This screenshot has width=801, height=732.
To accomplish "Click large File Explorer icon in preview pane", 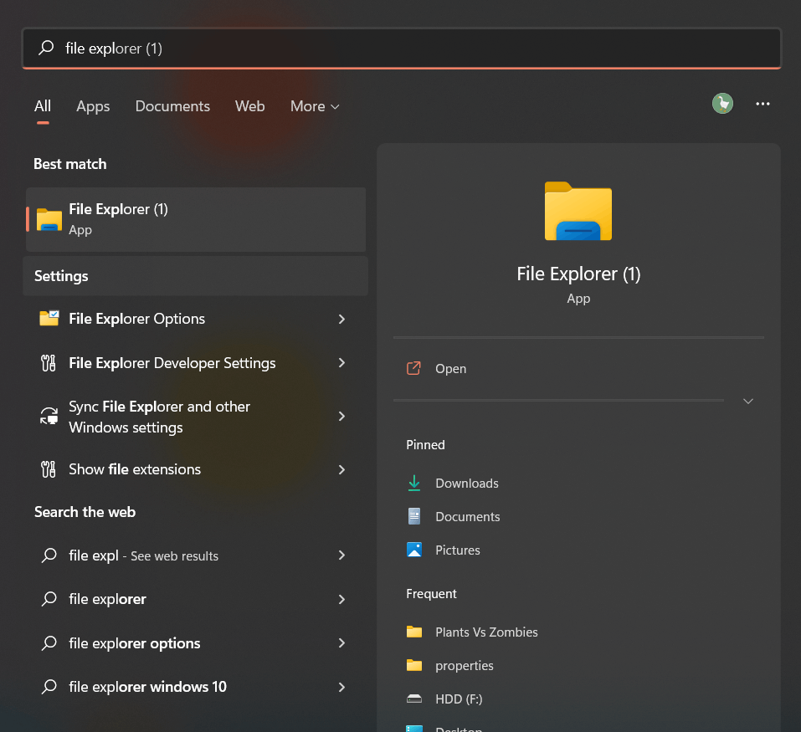I will click(578, 212).
